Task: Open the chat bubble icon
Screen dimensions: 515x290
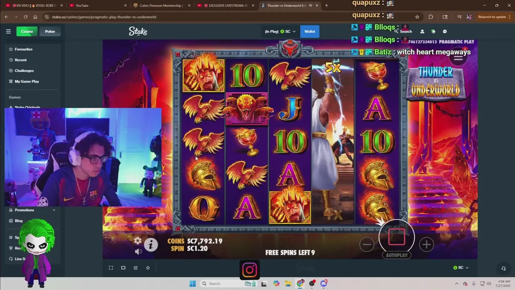Action: [445, 31]
